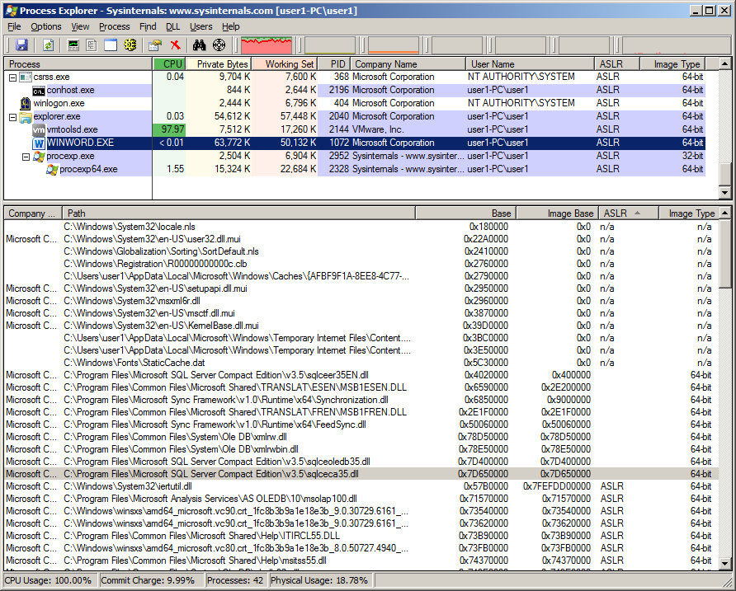Collapse the csrss.exe process tree
The height and width of the screenshot is (591, 736).
(x=12, y=77)
